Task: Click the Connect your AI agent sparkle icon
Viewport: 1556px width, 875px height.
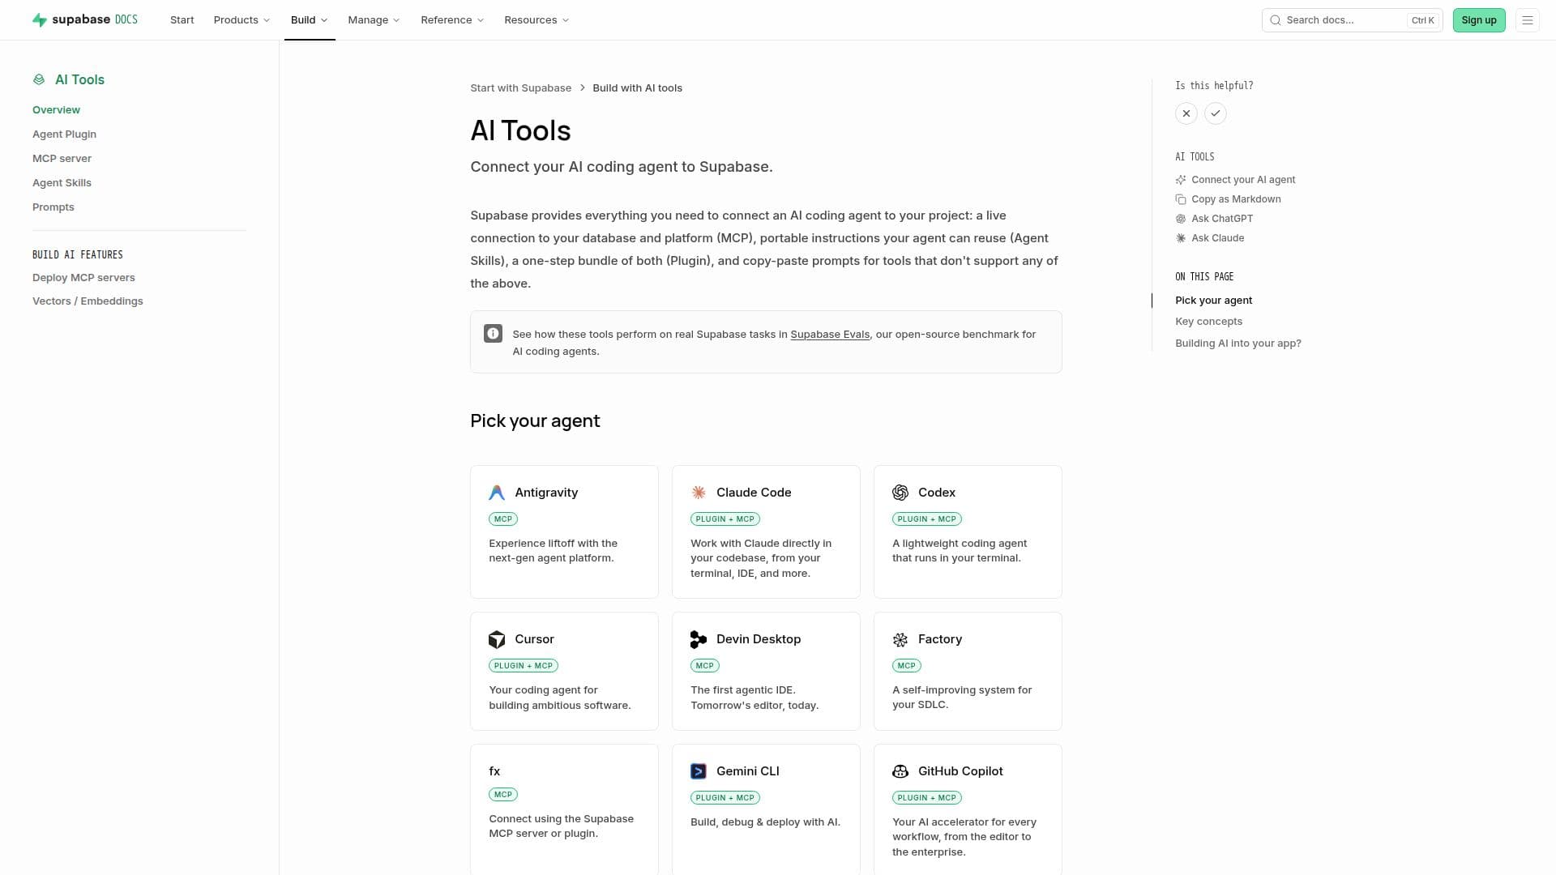Action: (1181, 180)
